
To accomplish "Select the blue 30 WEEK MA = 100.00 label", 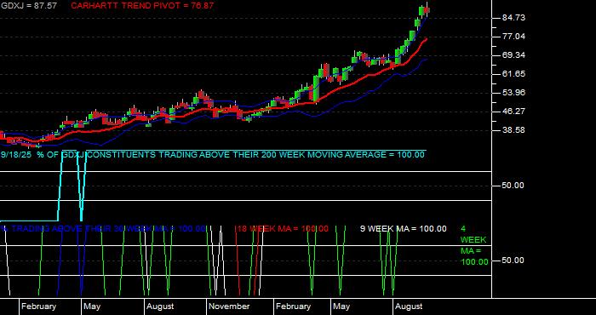I will (103, 229).
